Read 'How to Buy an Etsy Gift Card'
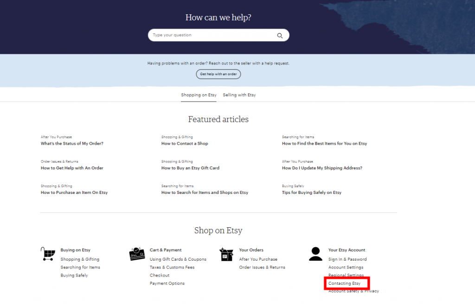Image resolution: width=475 pixels, height=308 pixels. tap(190, 168)
